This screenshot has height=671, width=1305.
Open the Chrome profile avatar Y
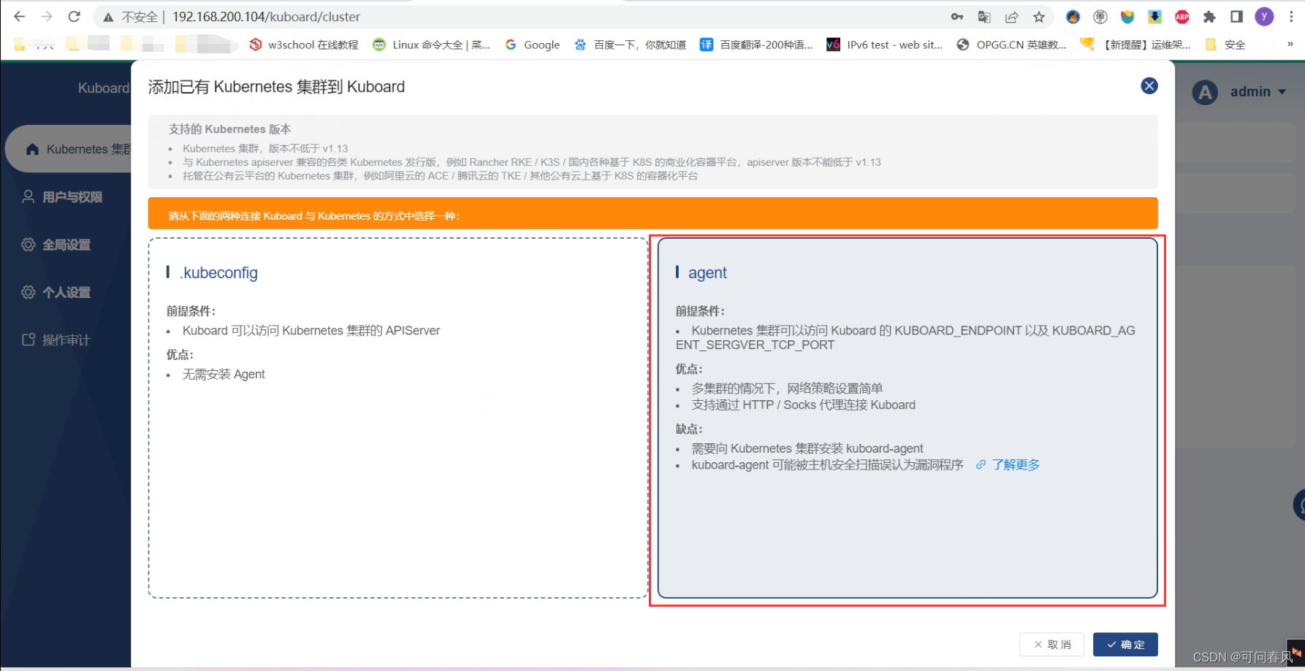coord(1264,17)
